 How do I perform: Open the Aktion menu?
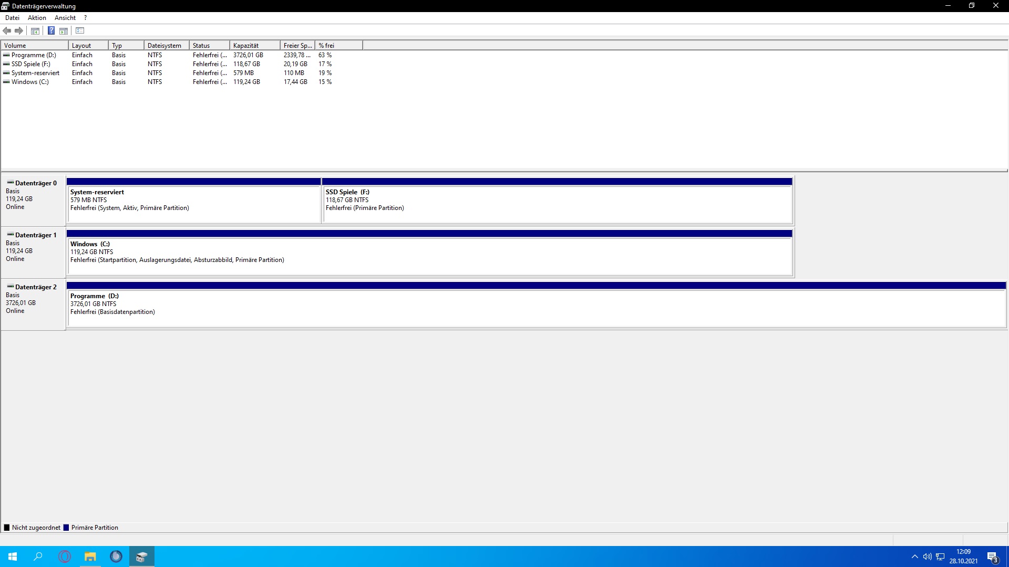[37, 18]
